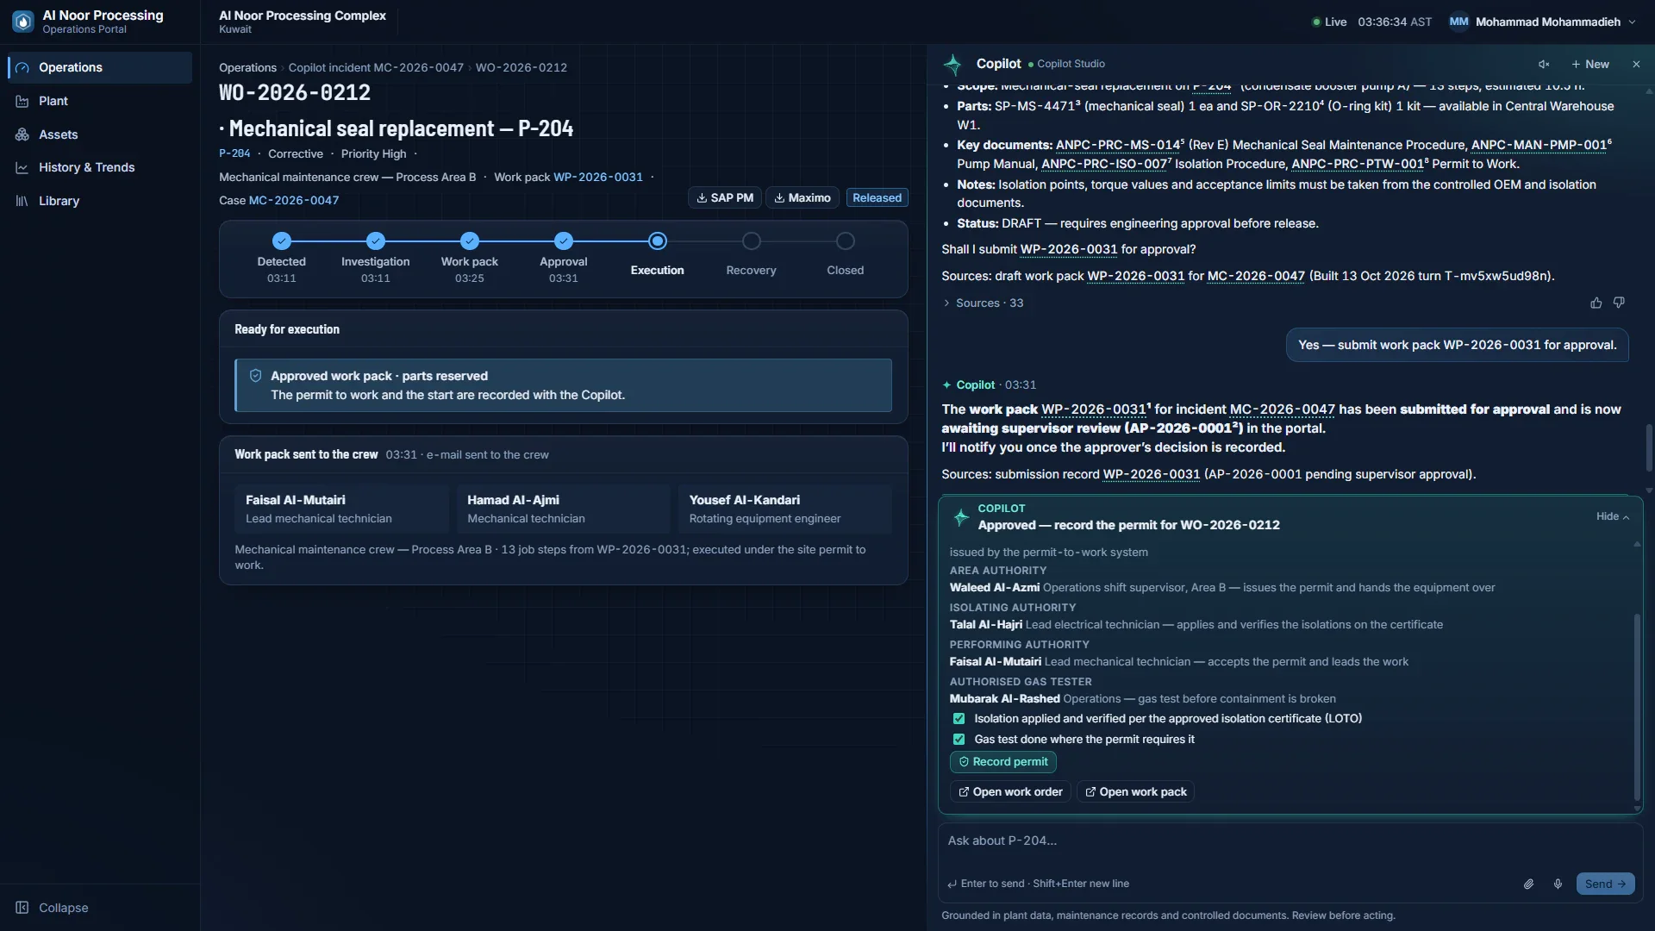
Task: Click the Closed step marker on the timeline
Action: click(x=846, y=241)
